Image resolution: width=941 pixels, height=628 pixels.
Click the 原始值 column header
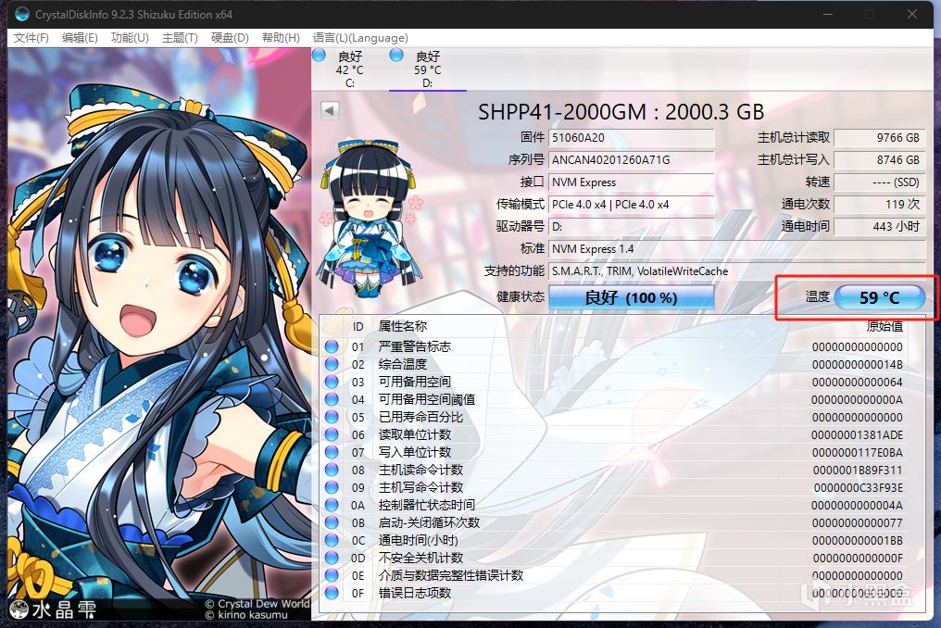[x=885, y=326]
